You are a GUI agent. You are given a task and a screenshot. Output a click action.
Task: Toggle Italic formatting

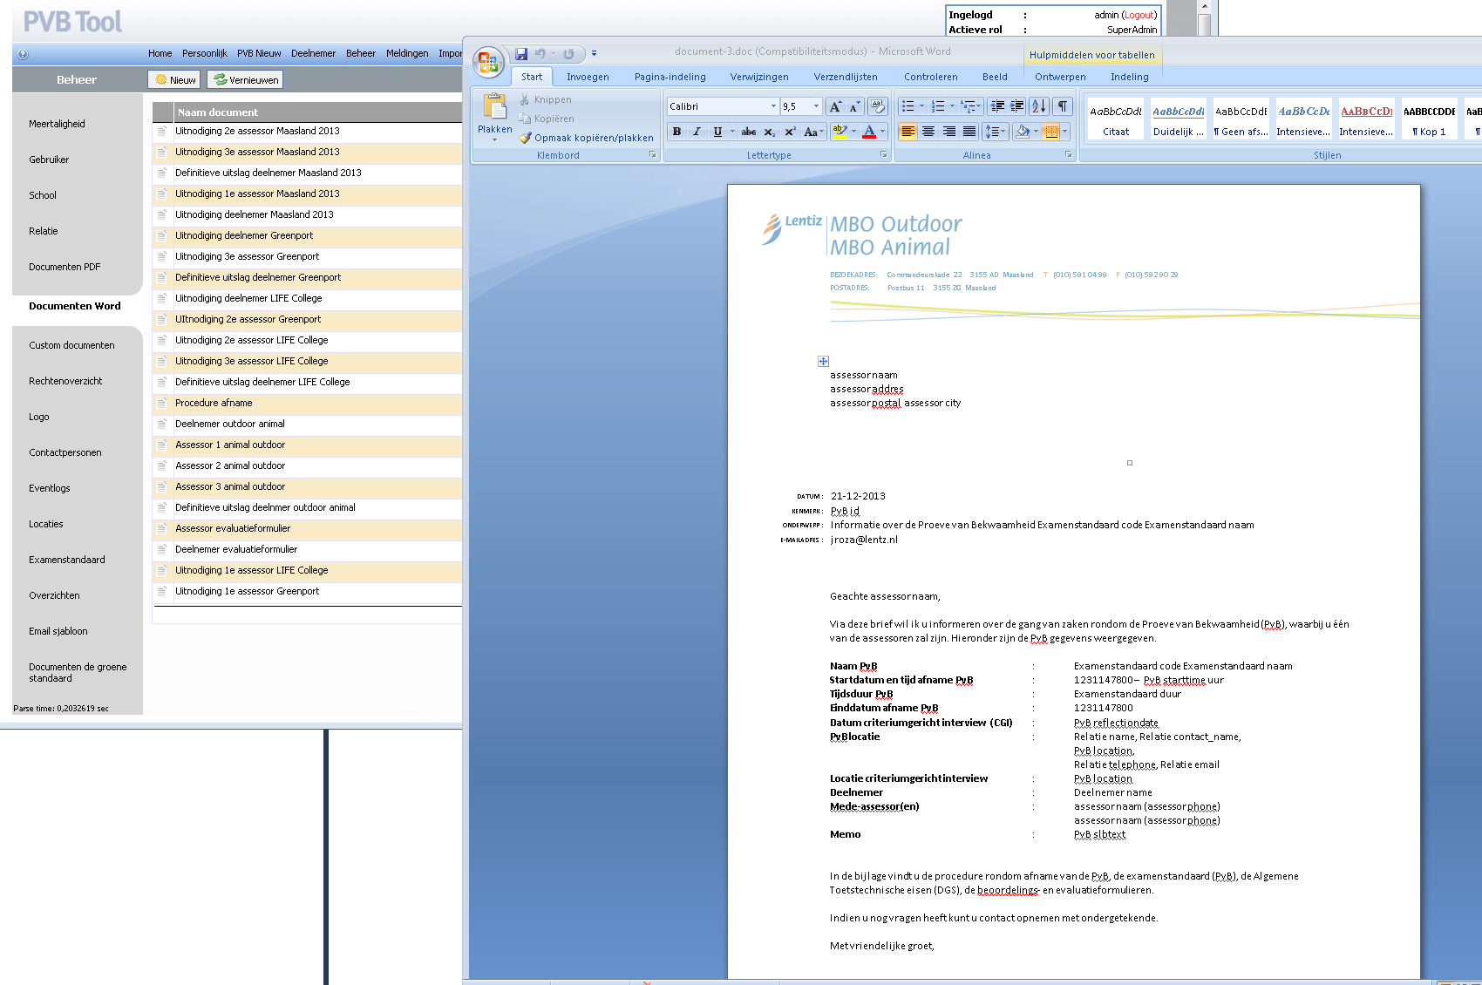[697, 132]
